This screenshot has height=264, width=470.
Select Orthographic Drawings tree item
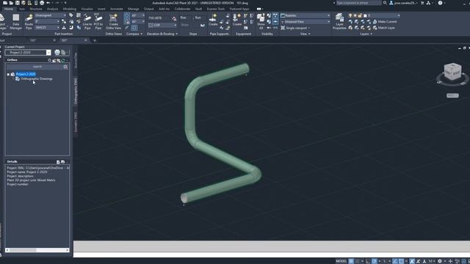click(37, 78)
